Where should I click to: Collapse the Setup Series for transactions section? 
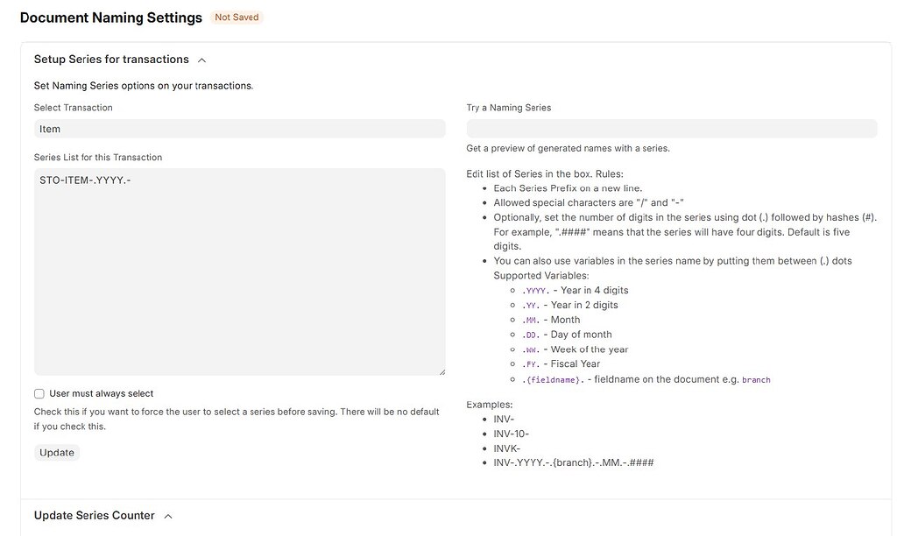201,60
